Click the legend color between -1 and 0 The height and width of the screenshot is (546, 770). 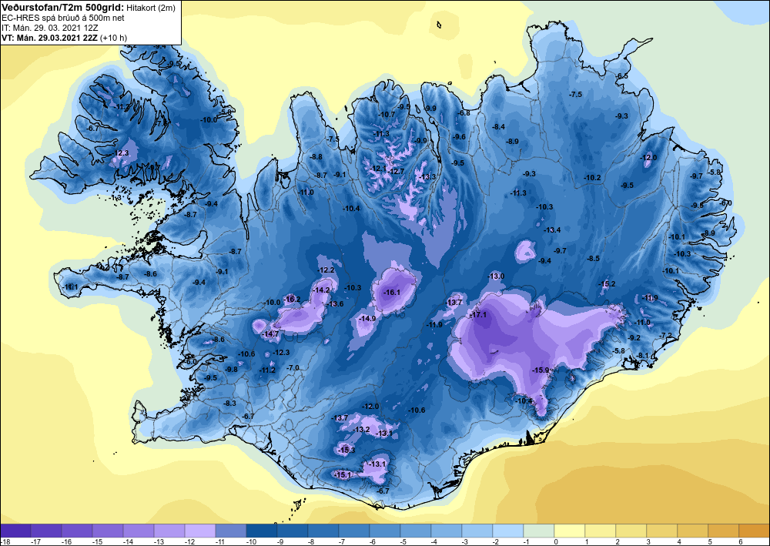[x=539, y=531]
